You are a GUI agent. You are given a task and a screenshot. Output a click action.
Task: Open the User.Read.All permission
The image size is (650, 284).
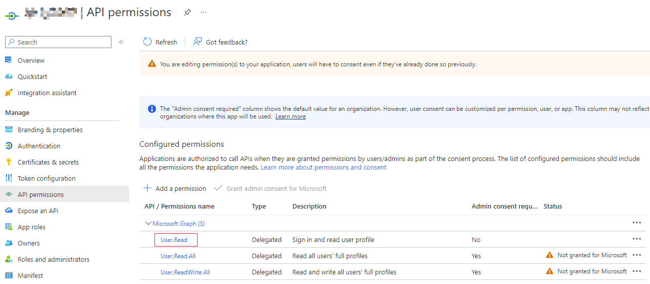[x=178, y=256]
